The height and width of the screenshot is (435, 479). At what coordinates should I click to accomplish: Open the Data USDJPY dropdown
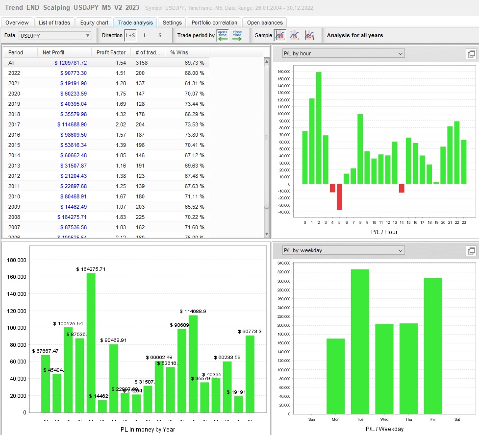tap(55, 35)
